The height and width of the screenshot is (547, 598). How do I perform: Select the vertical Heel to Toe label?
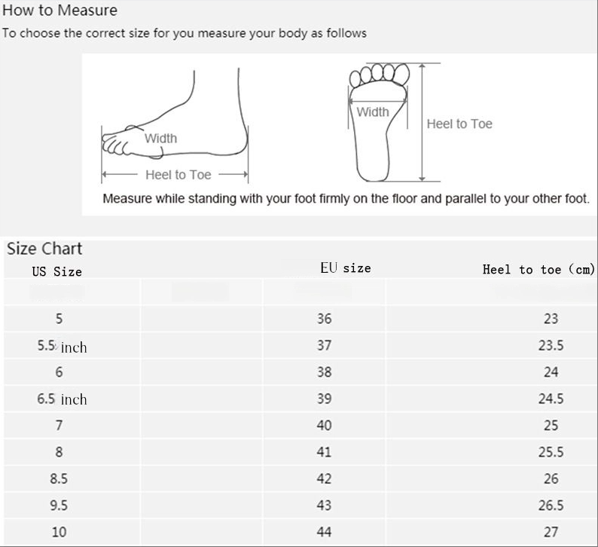(x=459, y=124)
